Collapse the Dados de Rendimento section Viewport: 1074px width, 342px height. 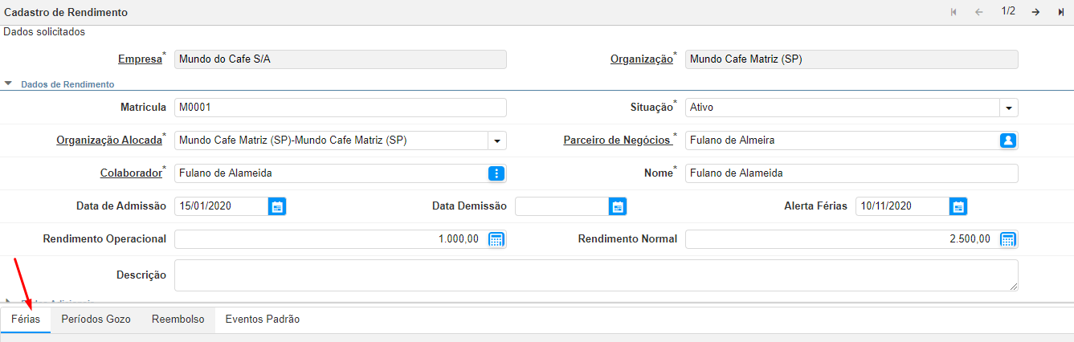point(8,83)
